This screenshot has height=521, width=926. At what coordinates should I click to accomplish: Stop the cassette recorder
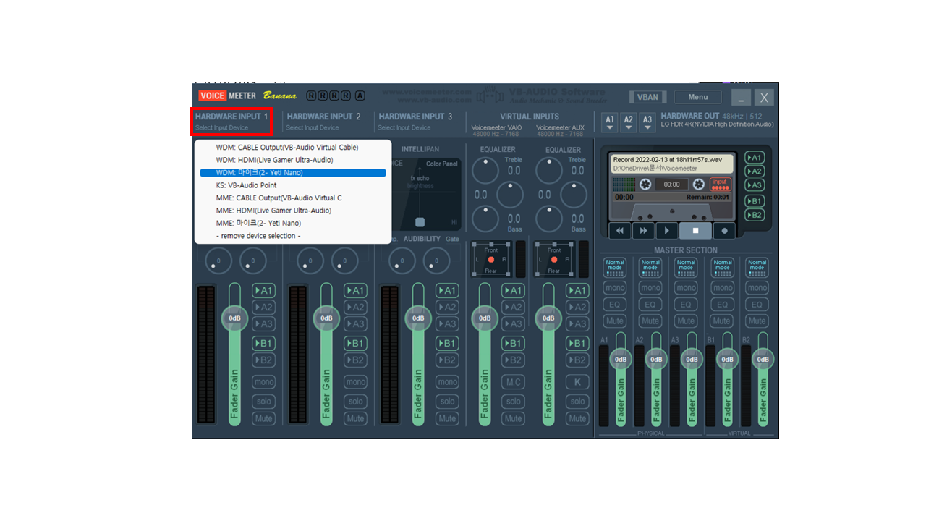pos(695,231)
